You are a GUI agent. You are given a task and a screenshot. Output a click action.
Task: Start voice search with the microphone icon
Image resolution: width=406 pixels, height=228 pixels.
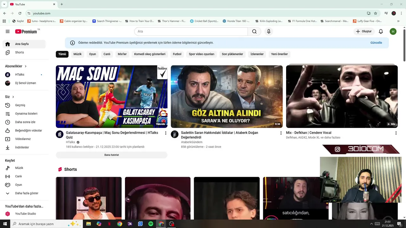pos(269,31)
